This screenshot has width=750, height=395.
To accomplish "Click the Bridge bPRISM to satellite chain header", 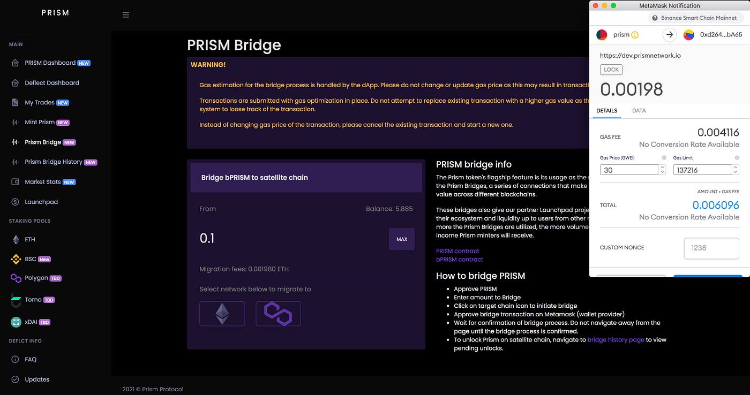I will pyautogui.click(x=306, y=177).
